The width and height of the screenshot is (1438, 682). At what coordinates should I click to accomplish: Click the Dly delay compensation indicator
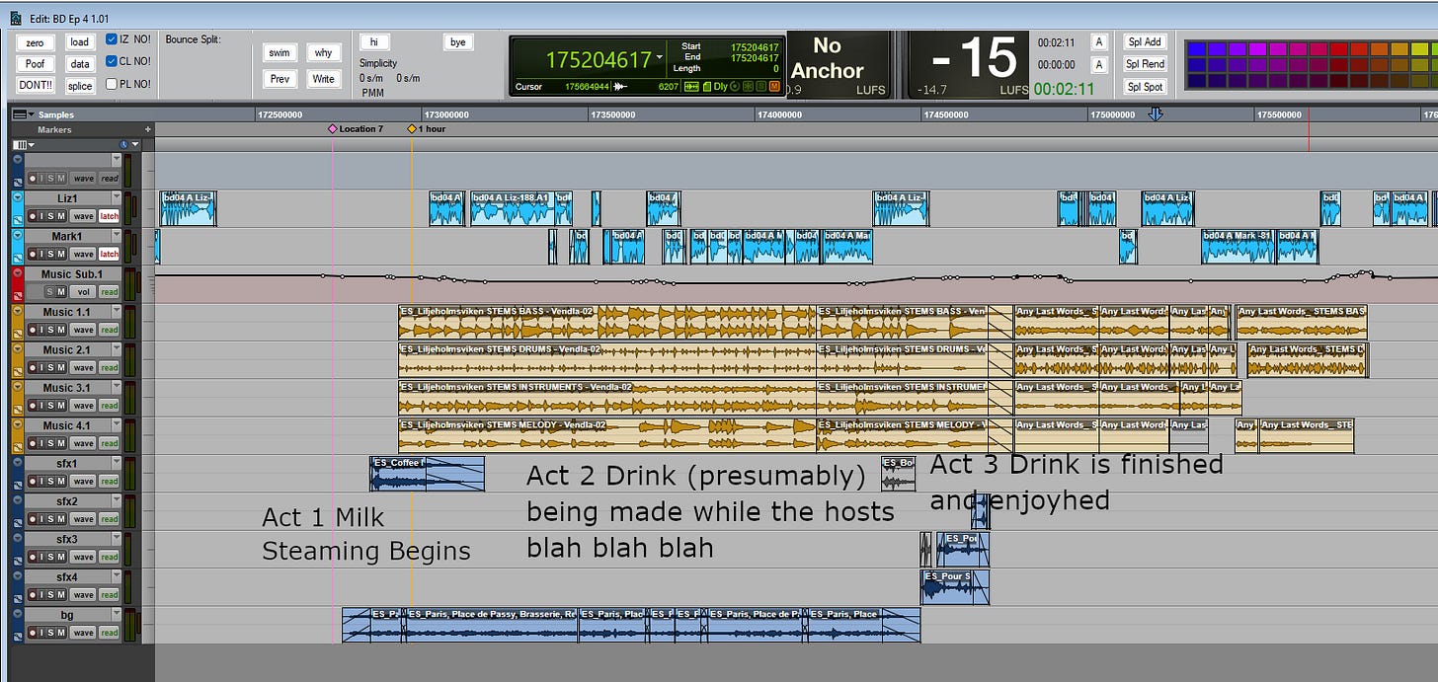[x=719, y=87]
